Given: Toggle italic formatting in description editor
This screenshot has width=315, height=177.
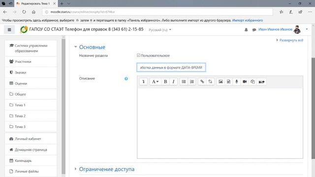Looking at the screenshot, I should [173, 82].
